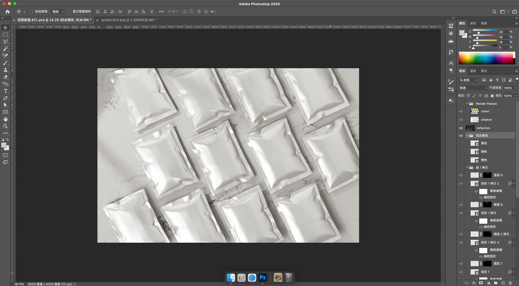Image resolution: width=519 pixels, height=286 pixels.
Task: Switch to the npzdai.810.psd document tab
Action: click(x=129, y=20)
